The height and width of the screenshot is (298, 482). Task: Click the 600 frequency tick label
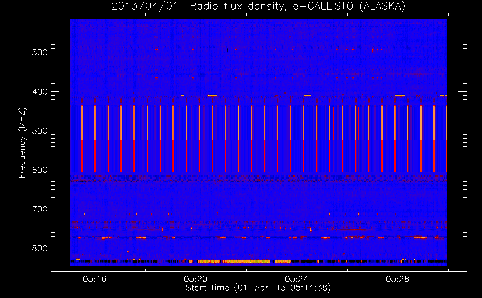click(x=40, y=170)
